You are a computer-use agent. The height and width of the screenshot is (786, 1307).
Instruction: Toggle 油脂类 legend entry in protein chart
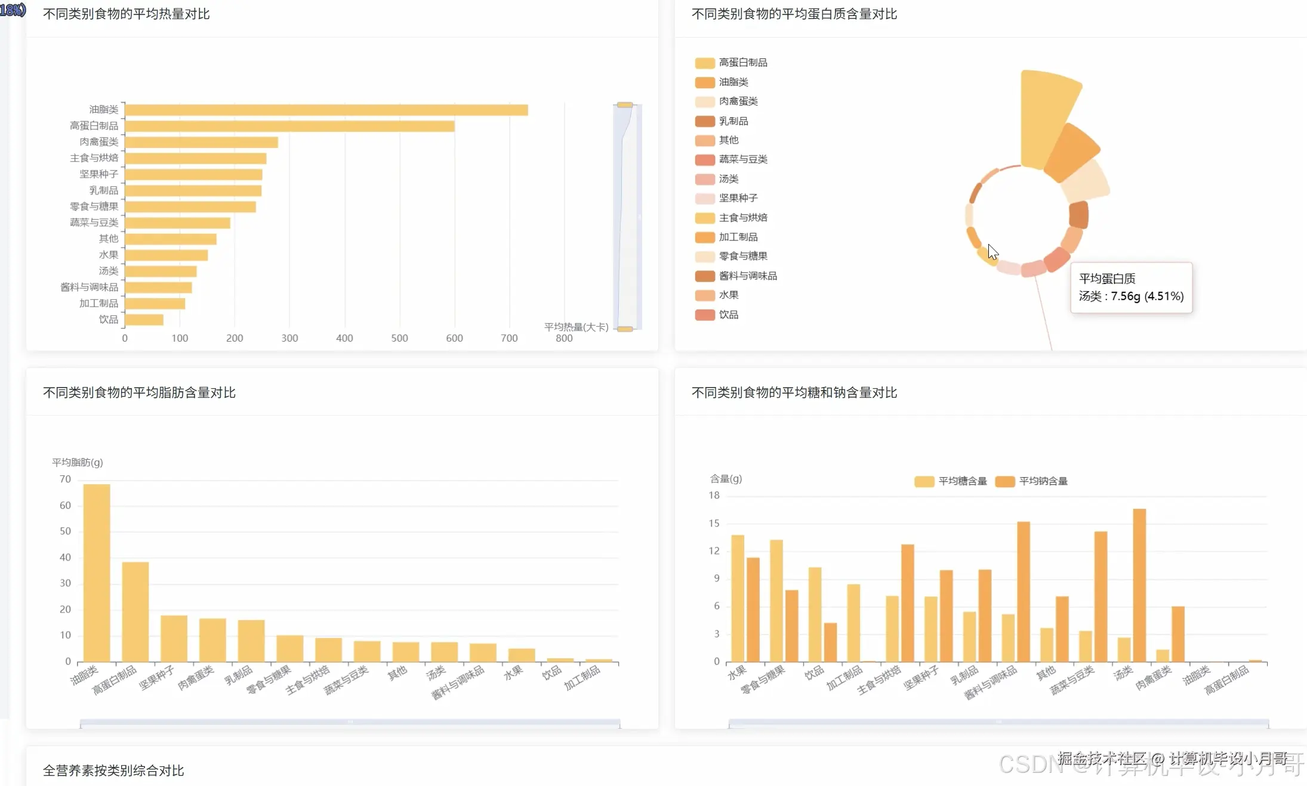pos(733,82)
